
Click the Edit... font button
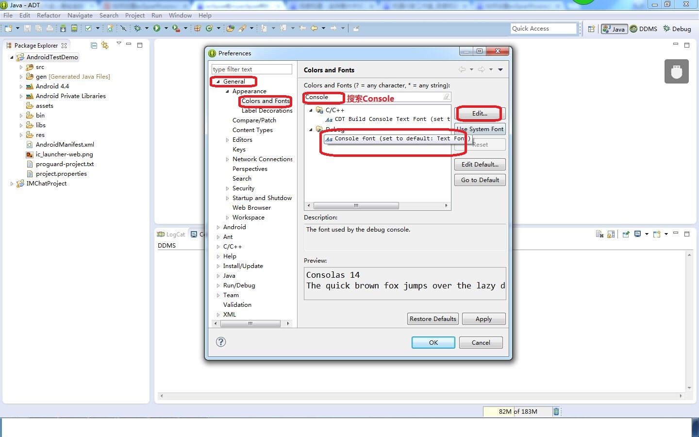480,114
